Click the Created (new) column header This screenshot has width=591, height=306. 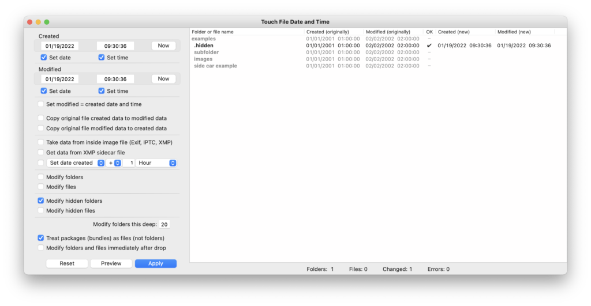[465, 32]
